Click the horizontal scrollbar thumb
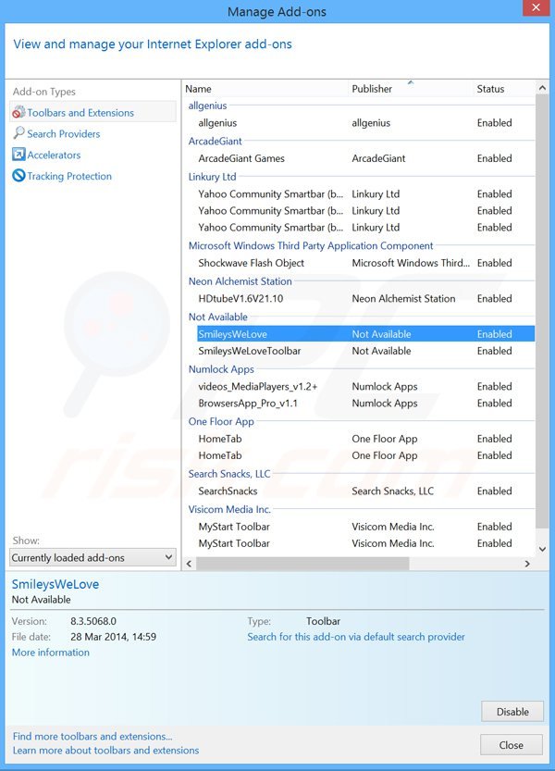The width and height of the screenshot is (555, 771). (x=302, y=564)
